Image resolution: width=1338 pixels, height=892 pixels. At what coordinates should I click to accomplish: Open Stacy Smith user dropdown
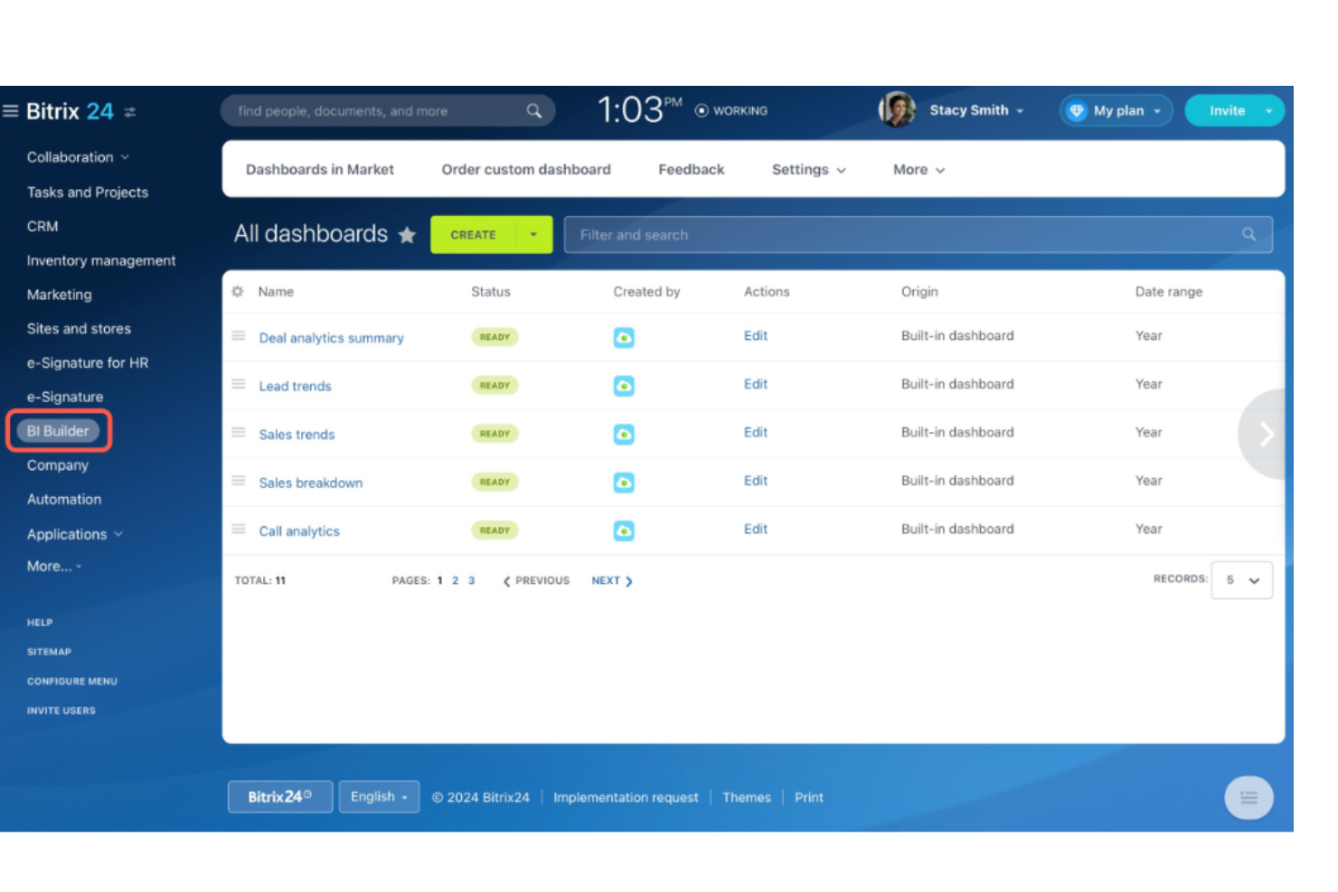(976, 110)
